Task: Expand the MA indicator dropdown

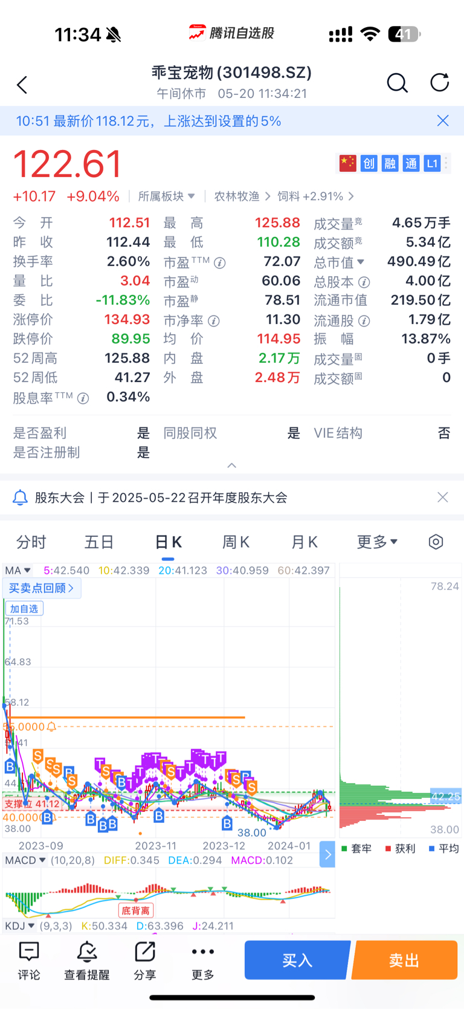Action: pos(18,570)
